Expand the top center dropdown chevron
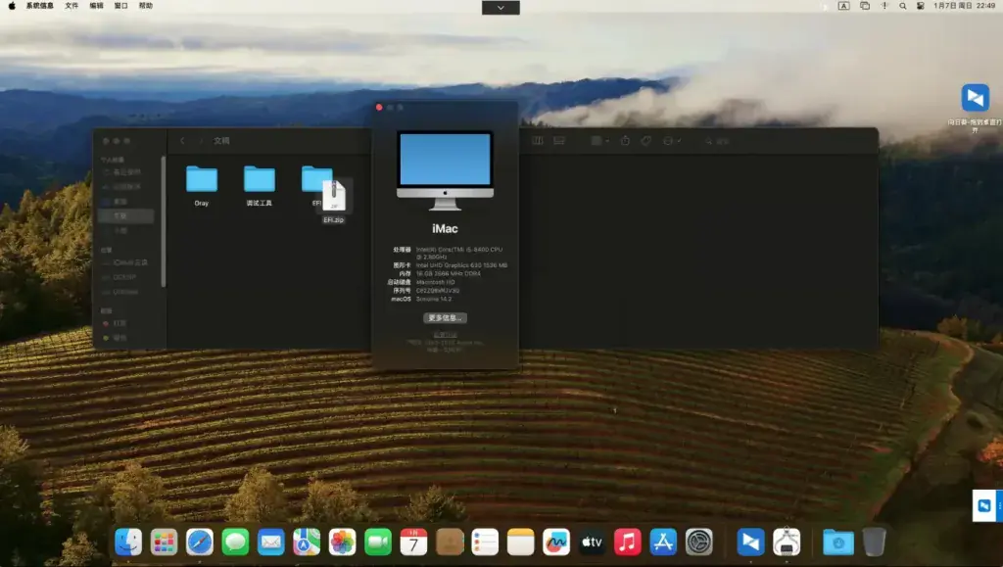This screenshot has height=567, width=1003. pyautogui.click(x=501, y=7)
